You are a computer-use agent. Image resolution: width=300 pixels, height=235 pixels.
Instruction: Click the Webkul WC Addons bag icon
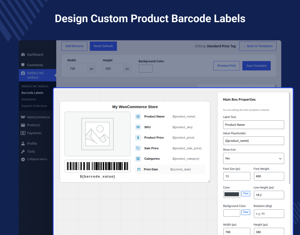[x=23, y=73]
